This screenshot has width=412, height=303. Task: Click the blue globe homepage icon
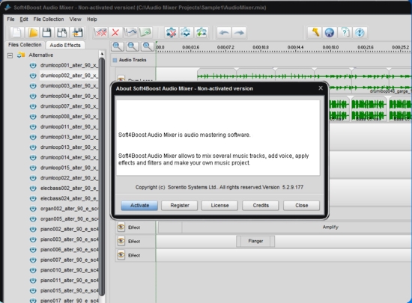coord(330,32)
